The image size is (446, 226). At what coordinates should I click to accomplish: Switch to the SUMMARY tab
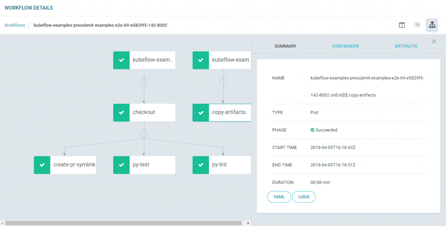point(285,46)
